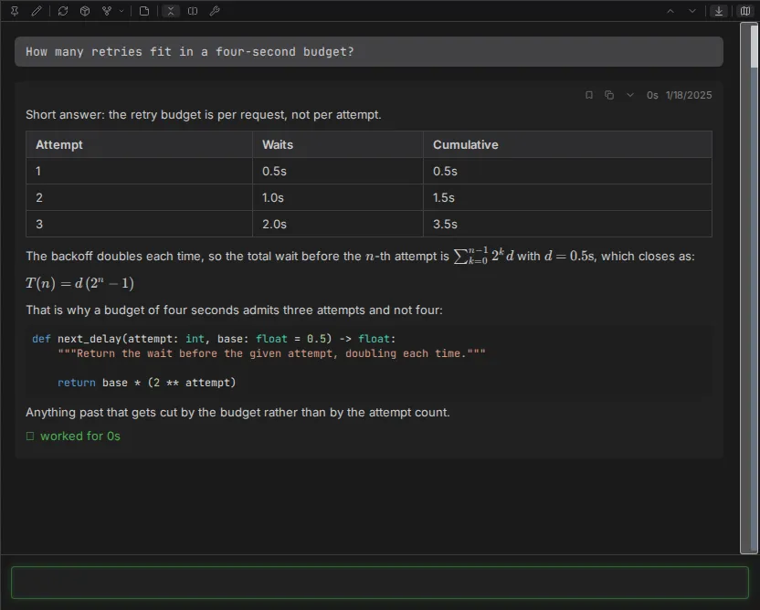The width and height of the screenshot is (760, 610).
Task: Click the 'return base * (2 ** attempt)' line
Action: pyautogui.click(x=146, y=383)
